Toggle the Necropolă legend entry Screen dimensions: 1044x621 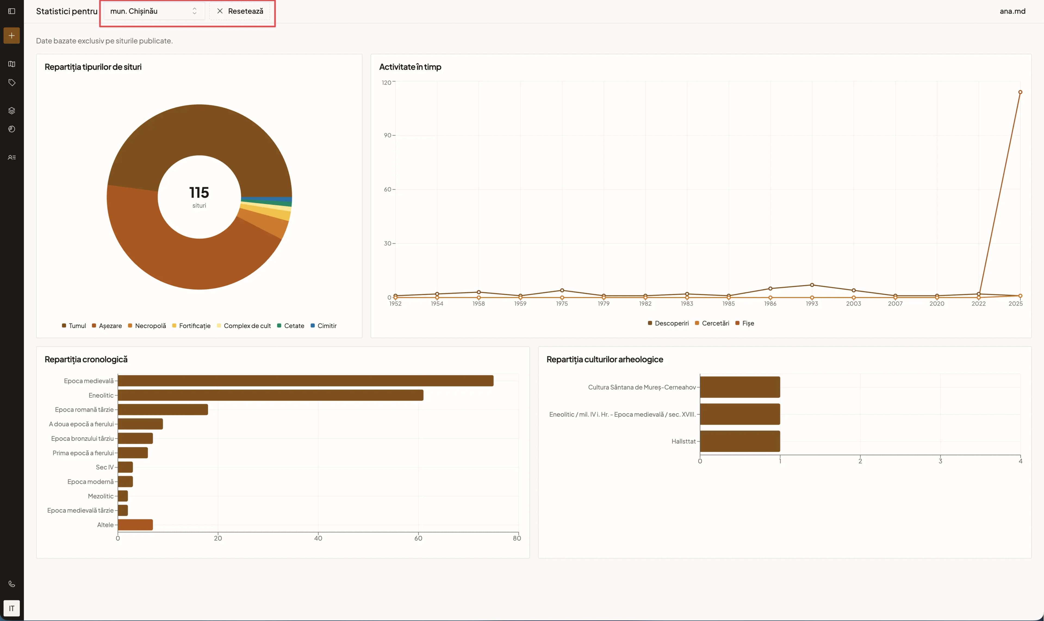point(147,326)
